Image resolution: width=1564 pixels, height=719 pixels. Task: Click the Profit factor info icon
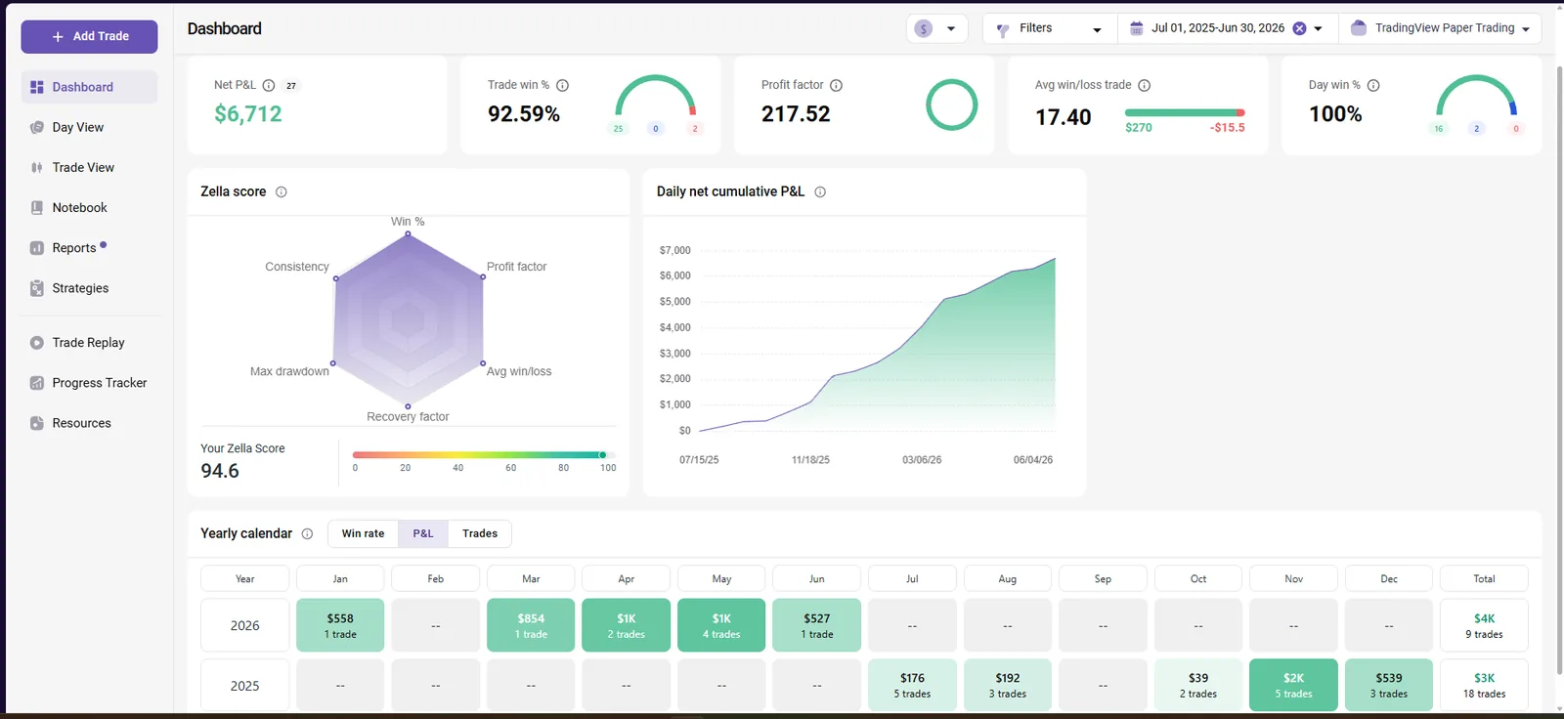[836, 85]
